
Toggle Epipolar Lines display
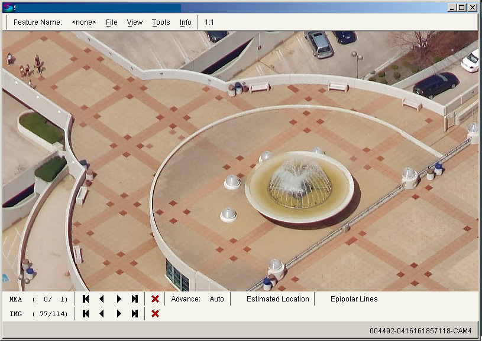354,299
